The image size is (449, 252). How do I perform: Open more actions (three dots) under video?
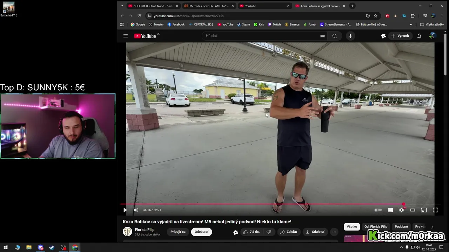(334, 232)
